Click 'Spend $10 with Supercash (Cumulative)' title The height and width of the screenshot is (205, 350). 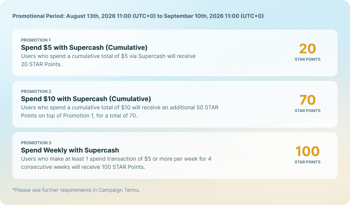[x=86, y=99]
